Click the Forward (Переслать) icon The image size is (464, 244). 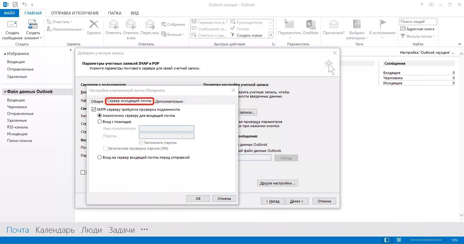(x=150, y=24)
